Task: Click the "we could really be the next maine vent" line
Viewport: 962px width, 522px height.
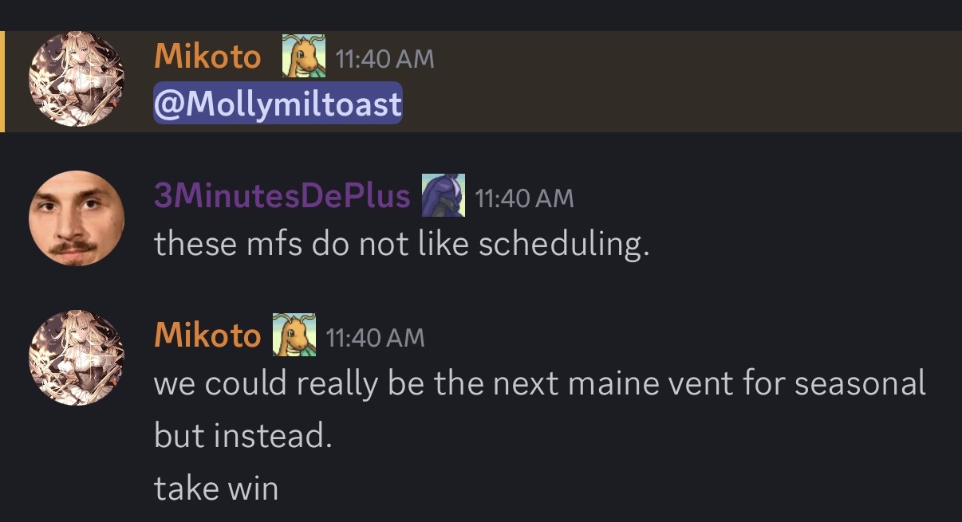Action: tap(539, 384)
